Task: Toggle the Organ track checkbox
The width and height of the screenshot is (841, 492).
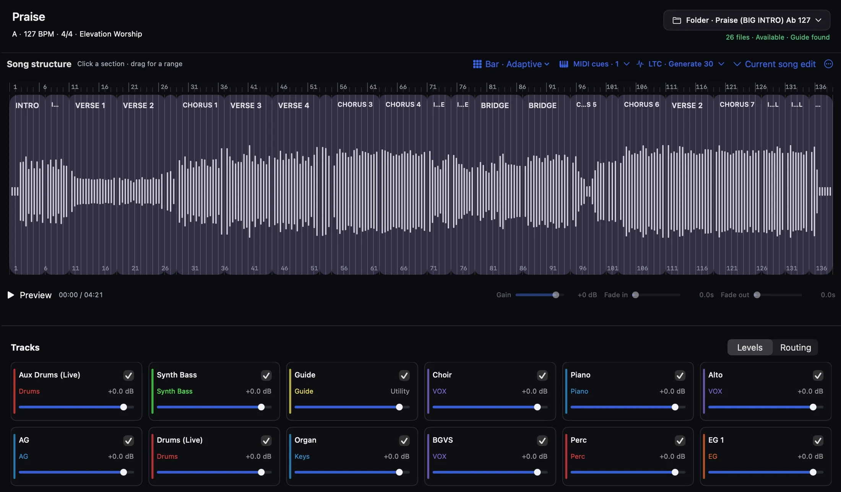Action: tap(404, 440)
